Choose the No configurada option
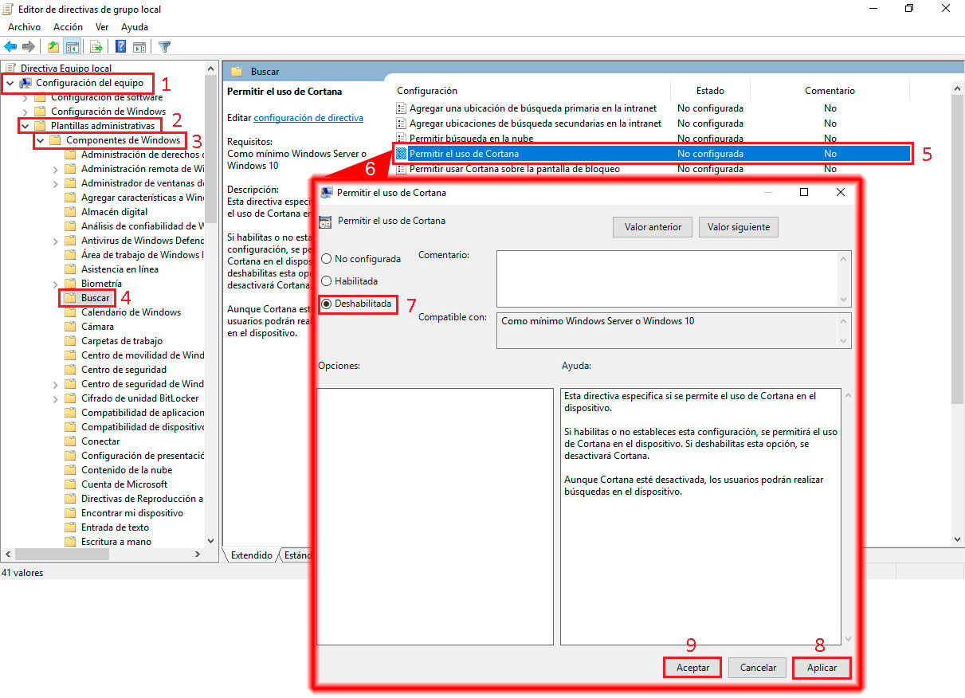Screen dimensions: 965x698 pyautogui.click(x=327, y=258)
